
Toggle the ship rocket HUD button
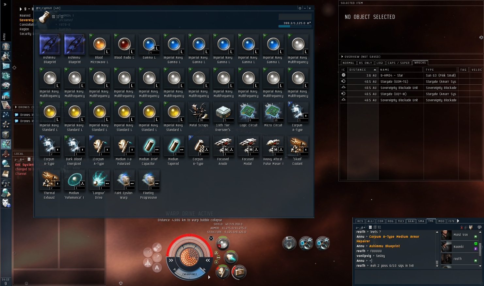pyautogui.click(x=148, y=262)
